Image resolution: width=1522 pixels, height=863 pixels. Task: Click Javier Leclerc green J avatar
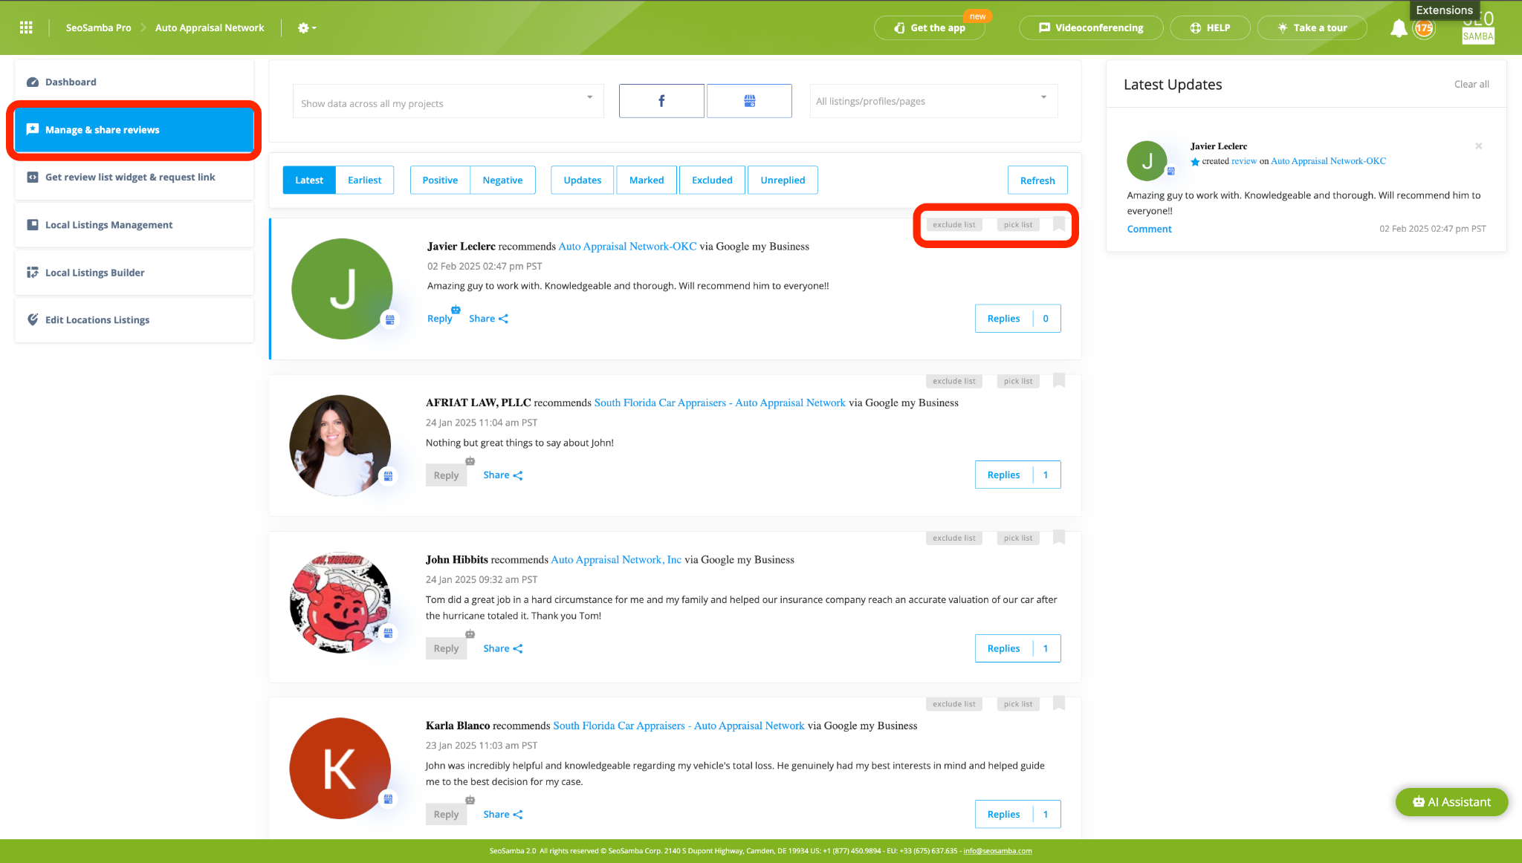[x=342, y=289]
